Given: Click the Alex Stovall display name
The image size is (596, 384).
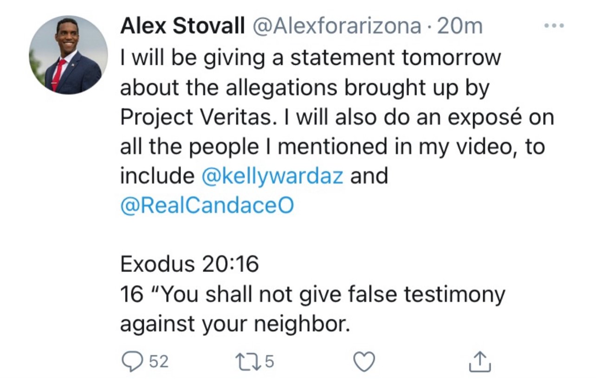Looking at the screenshot, I should pos(182,27).
